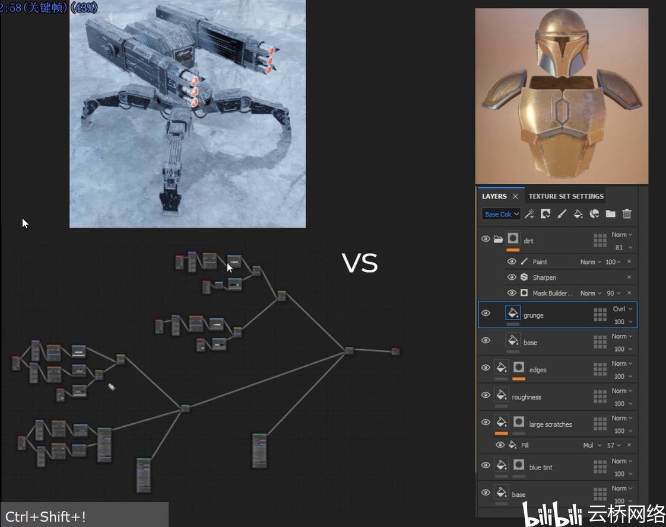
Task: Remove the Fill effect with its X
Action: pos(629,445)
